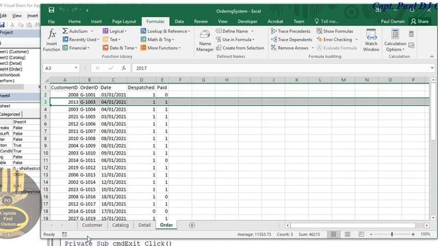Toggle Show Formulas

click(335, 31)
